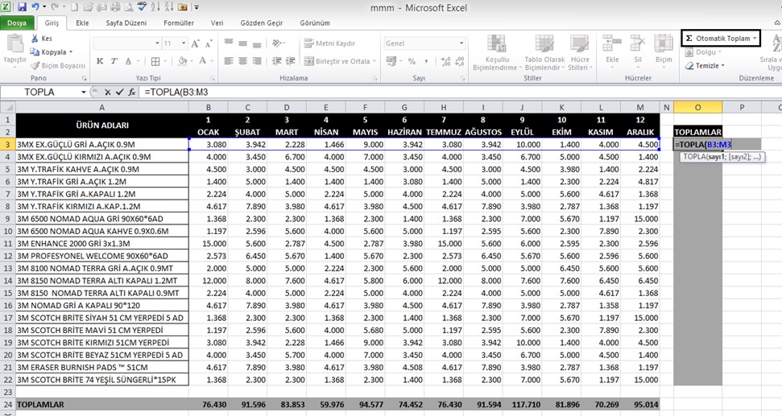The width and height of the screenshot is (782, 416).
Task: Apply fill color paint bucket
Action: [x=182, y=61]
